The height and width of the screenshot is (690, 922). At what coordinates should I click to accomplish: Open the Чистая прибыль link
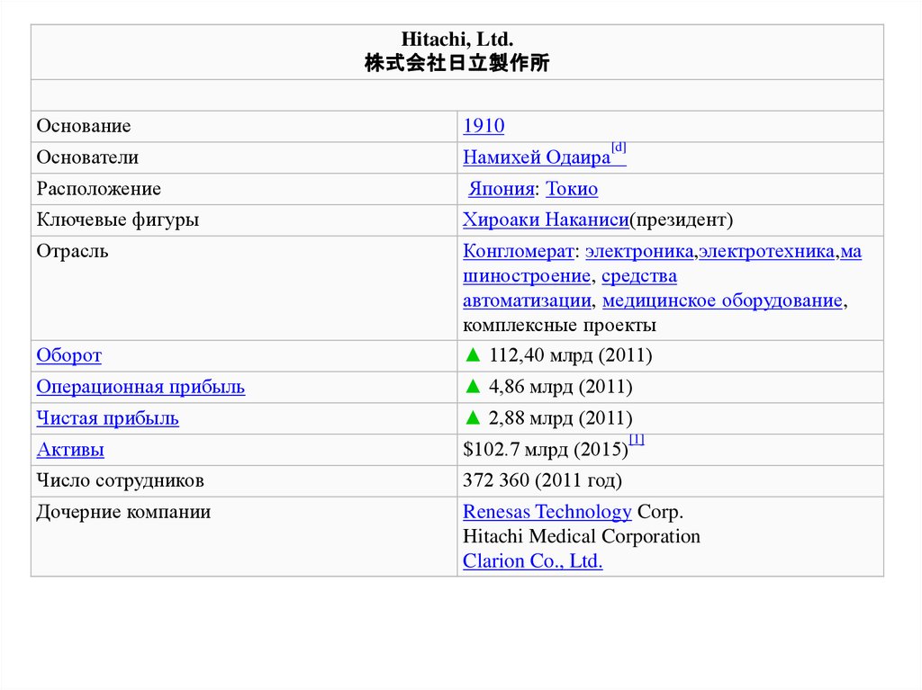tap(108, 418)
